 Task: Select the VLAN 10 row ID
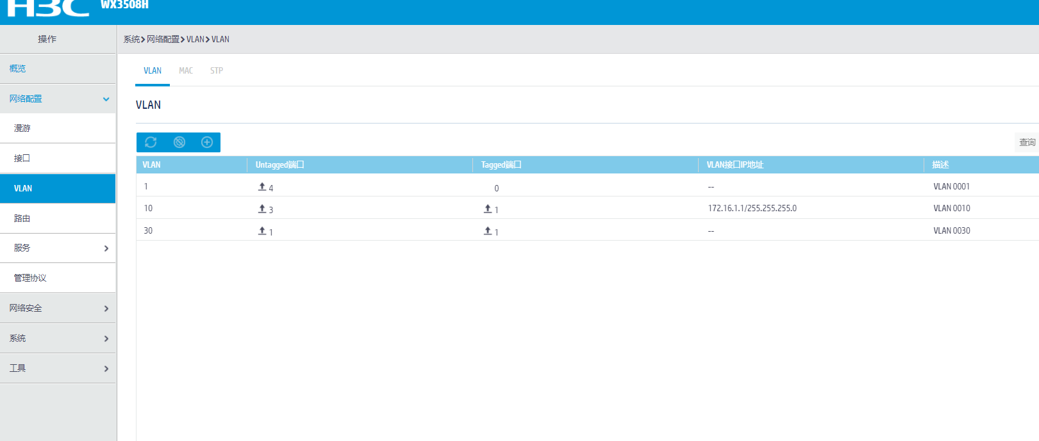click(148, 208)
